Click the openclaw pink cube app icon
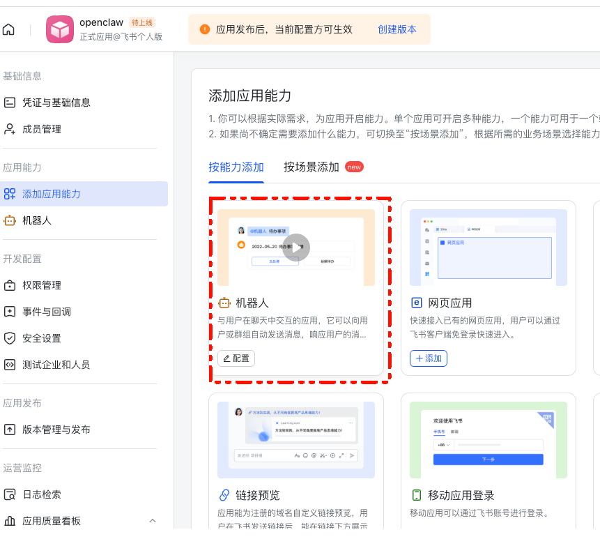 (60, 29)
